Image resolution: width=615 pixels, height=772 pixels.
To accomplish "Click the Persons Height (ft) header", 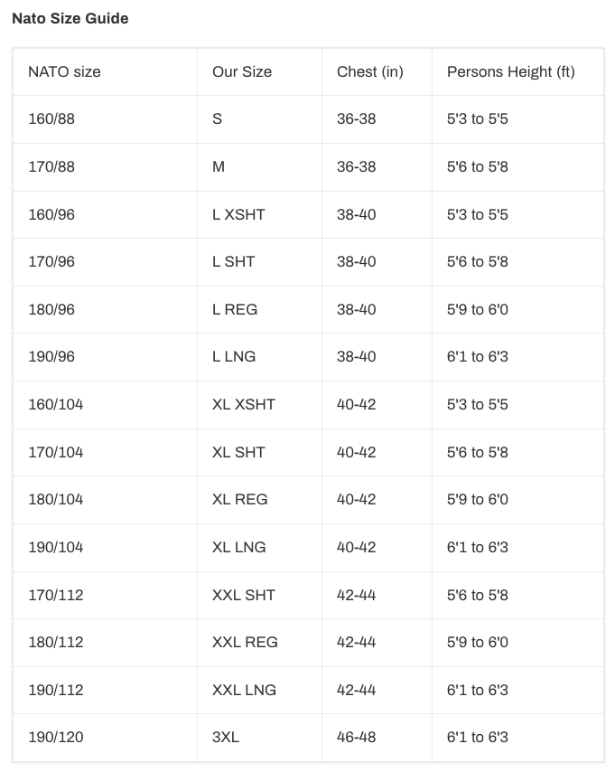I will 510,71.
